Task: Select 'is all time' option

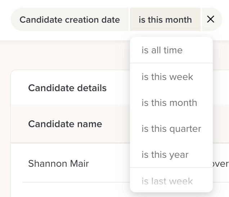Action: pos(162,50)
